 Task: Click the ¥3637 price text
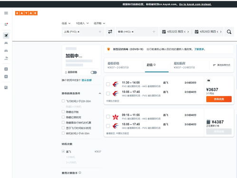point(212,89)
